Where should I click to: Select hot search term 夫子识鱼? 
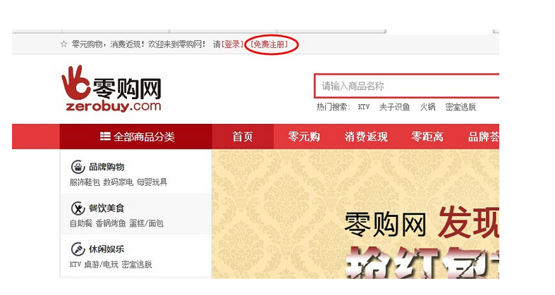click(394, 107)
